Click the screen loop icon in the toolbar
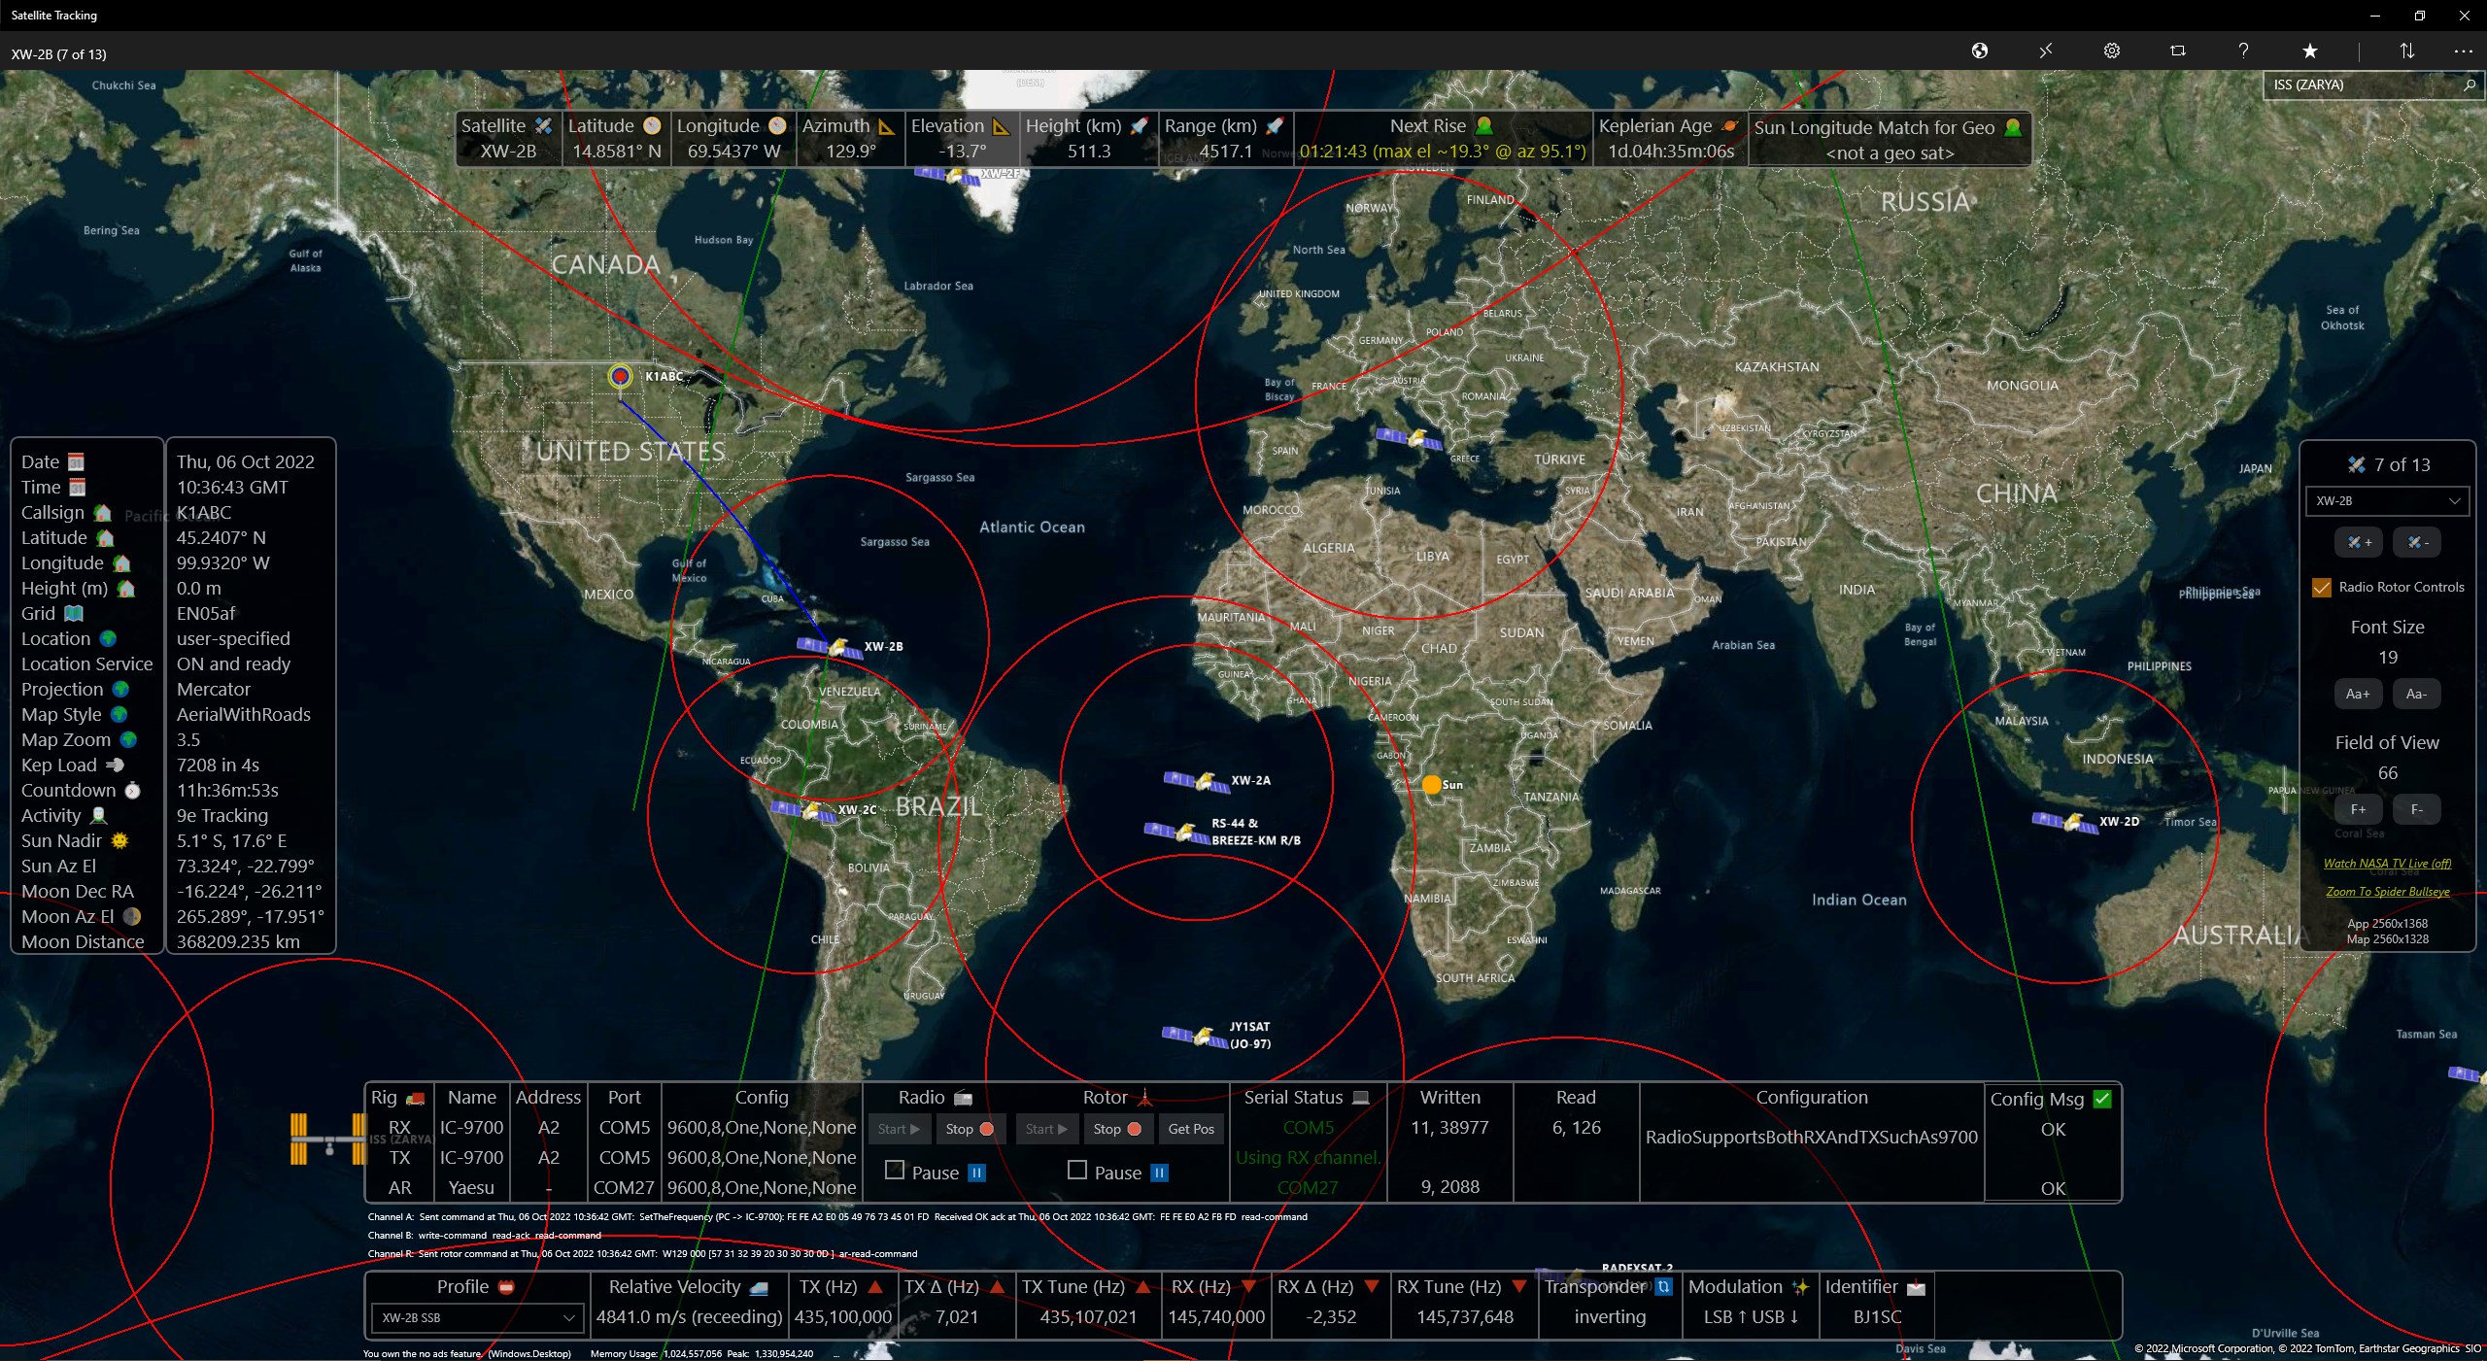2487x1361 pixels. 2176,51
